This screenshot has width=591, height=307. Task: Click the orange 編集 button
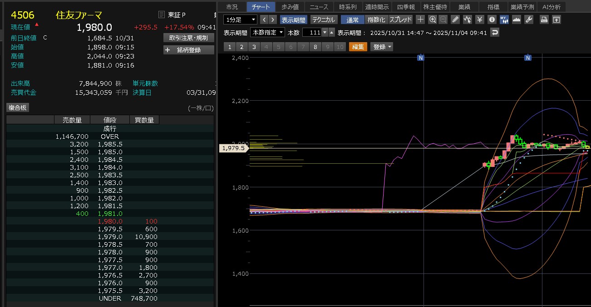pyautogui.click(x=358, y=47)
